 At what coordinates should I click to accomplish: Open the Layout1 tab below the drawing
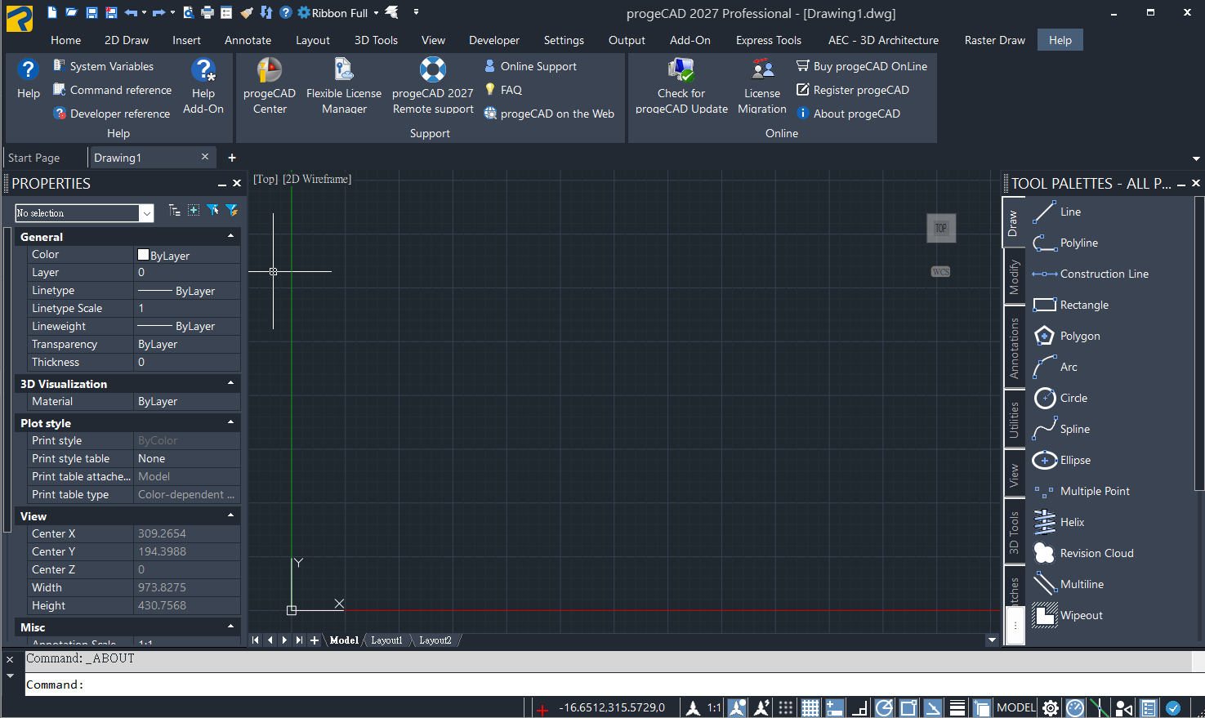[x=387, y=640]
